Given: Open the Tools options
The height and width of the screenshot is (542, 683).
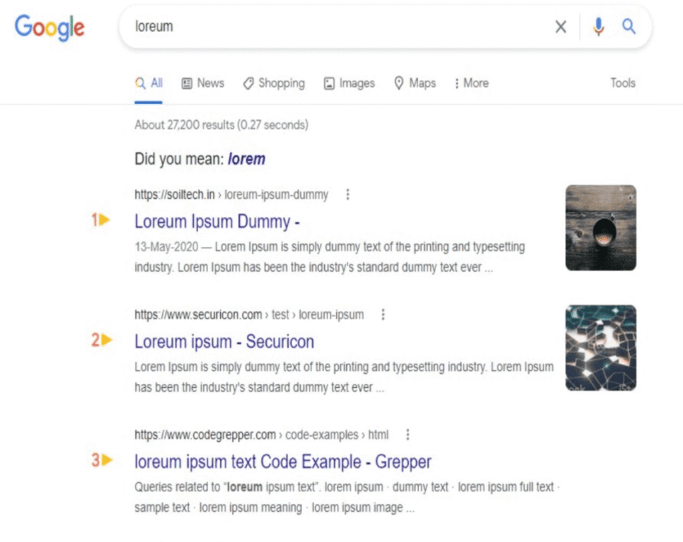Looking at the screenshot, I should (x=622, y=83).
